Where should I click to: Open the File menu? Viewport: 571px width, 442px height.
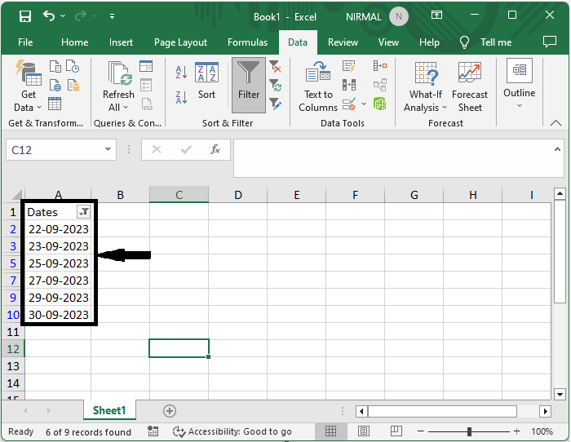point(25,42)
